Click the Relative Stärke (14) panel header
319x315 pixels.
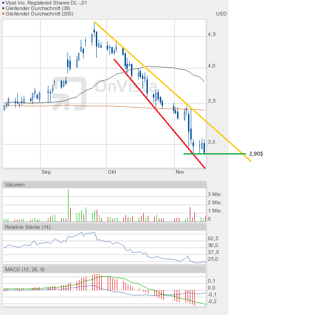[28, 227]
